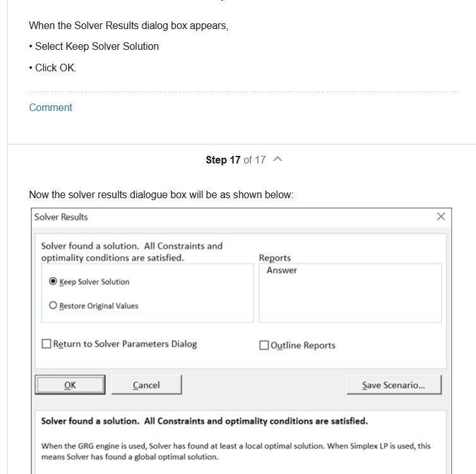476x474 pixels.
Task: Collapse the Step 17 chevron
Action: [277, 160]
